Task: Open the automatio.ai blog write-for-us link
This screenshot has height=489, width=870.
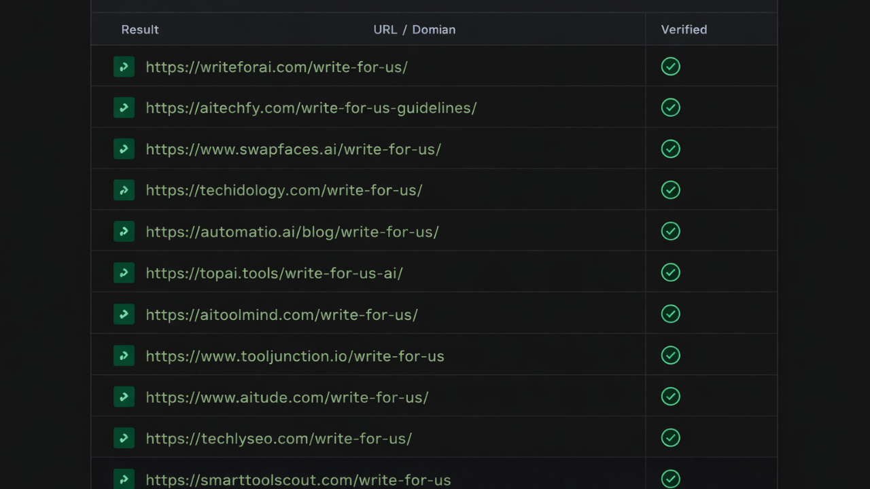Action: coord(292,232)
